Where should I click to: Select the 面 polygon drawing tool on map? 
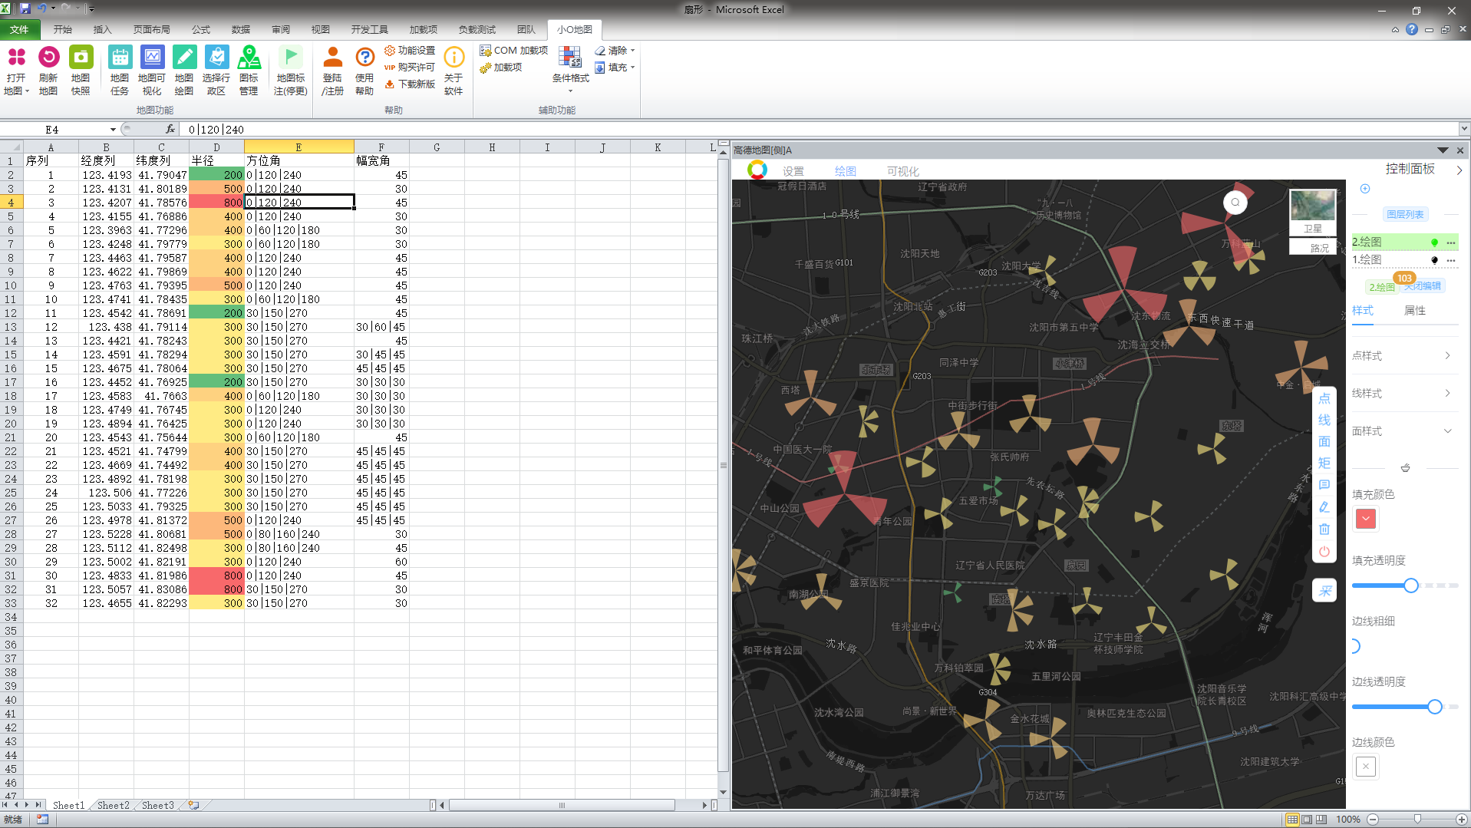[1324, 441]
